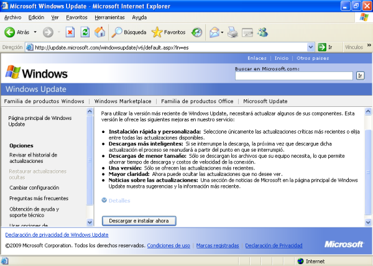Open Declaración de privacidad de Windows Update
This screenshot has width=373, height=266.
tap(57, 235)
